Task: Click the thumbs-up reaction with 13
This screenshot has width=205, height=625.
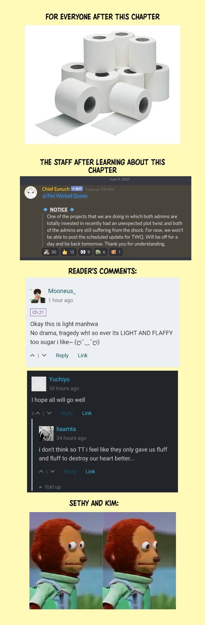Action: coord(68,252)
